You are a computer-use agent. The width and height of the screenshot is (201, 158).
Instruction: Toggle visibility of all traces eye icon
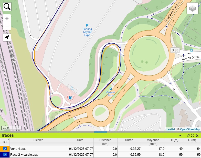(4, 142)
